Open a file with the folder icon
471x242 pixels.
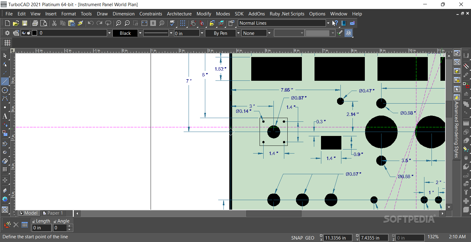click(16, 23)
